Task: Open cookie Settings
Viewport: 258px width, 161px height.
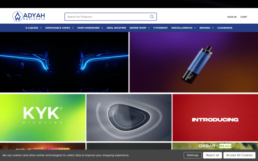Action: point(193,155)
